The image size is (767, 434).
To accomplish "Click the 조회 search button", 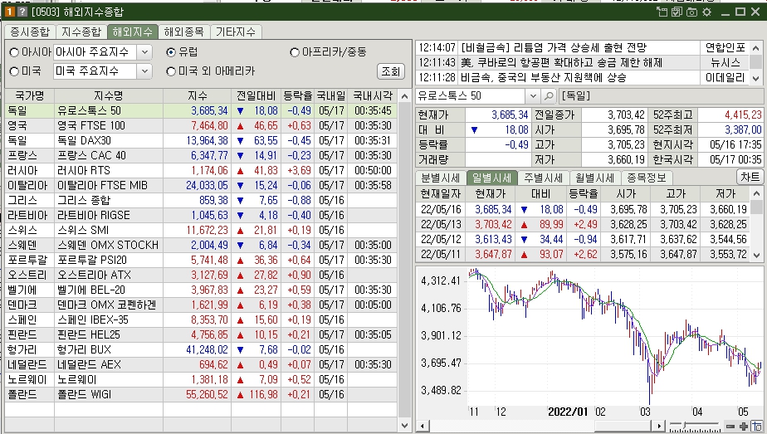I will point(391,71).
